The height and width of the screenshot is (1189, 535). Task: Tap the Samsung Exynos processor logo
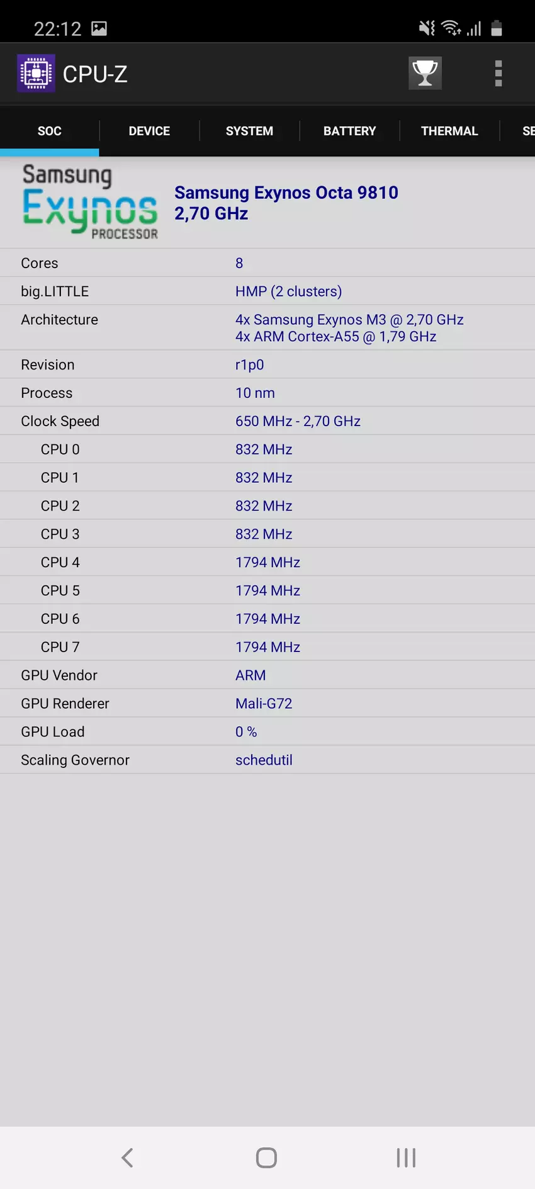click(89, 202)
